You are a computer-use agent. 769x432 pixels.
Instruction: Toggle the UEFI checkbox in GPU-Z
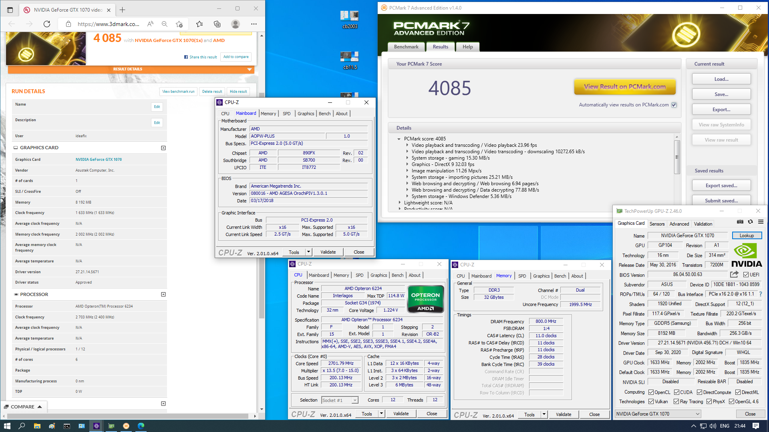click(746, 274)
